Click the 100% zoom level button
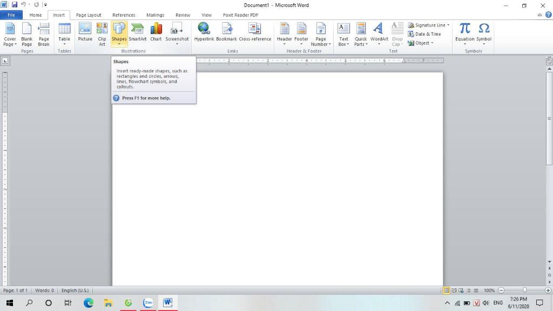 point(489,290)
